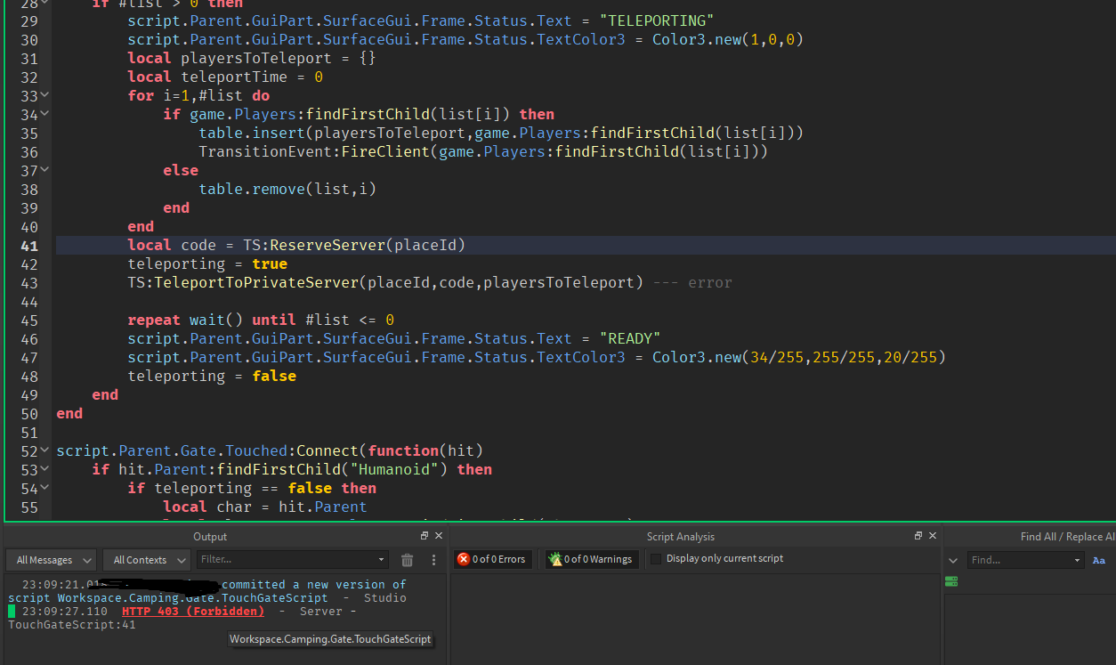The height and width of the screenshot is (665, 1116).
Task: Click the HTTP 403 (Forbidden) error link
Action: tap(192, 611)
